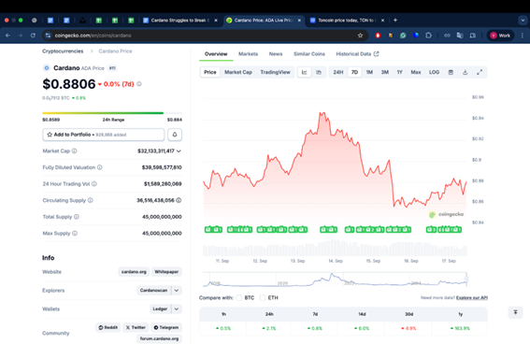The width and height of the screenshot is (530, 344).
Task: Click the scroll-to-top arrow button
Action: (515, 312)
